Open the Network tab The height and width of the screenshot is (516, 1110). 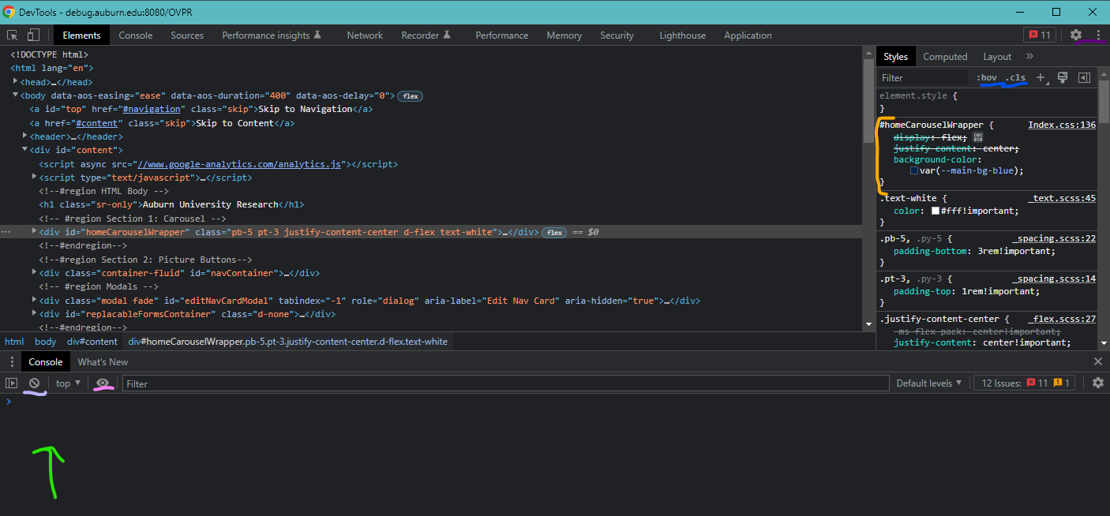point(365,35)
